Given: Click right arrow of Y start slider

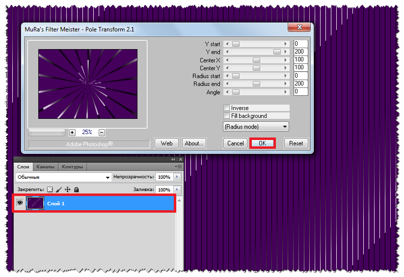Looking at the screenshot, I should [x=286, y=44].
